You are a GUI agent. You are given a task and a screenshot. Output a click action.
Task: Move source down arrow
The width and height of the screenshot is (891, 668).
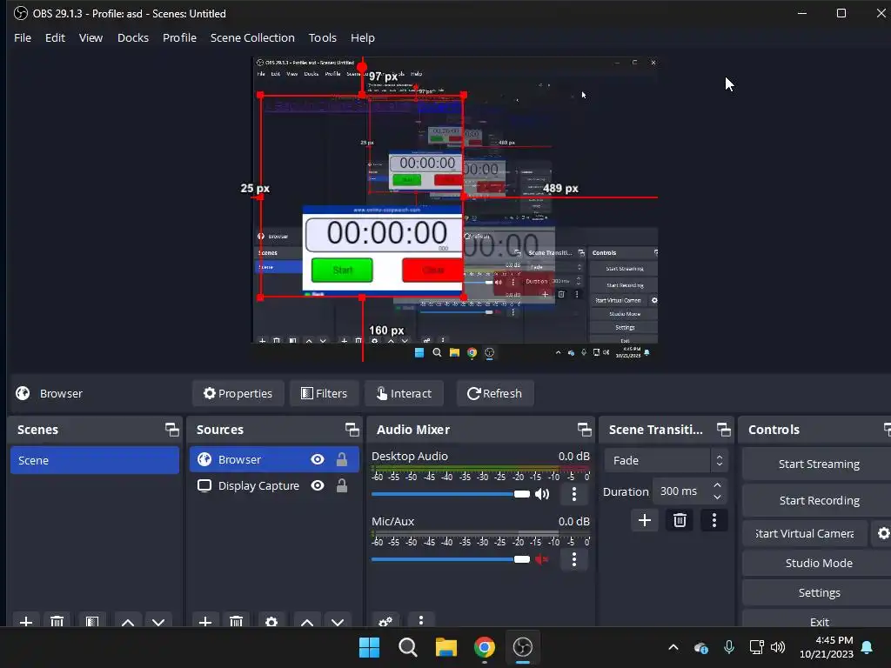[x=338, y=621]
